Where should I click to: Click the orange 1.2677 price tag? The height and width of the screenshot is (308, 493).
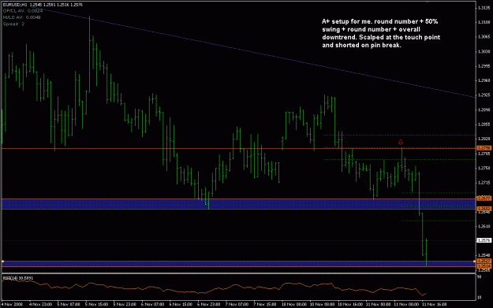coord(484,198)
